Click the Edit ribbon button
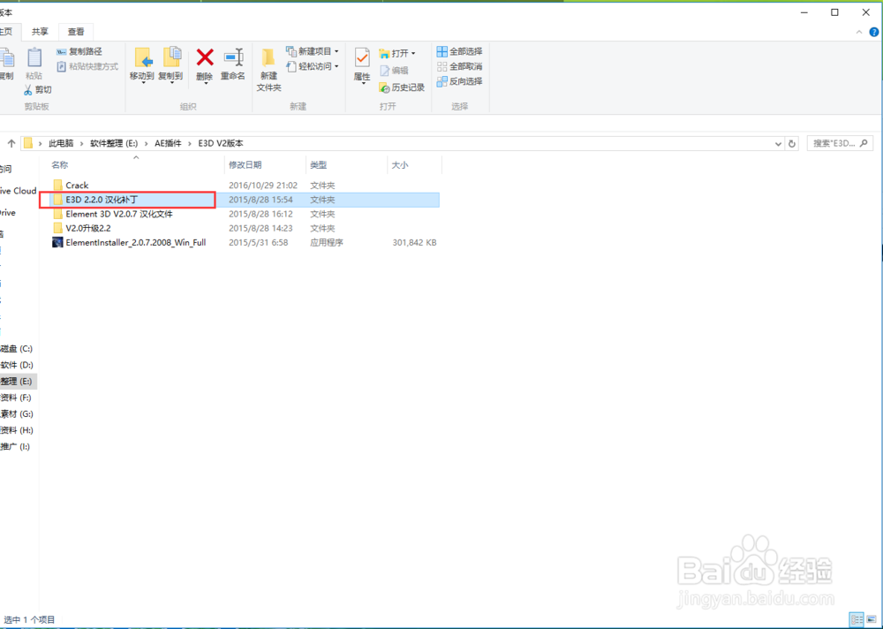 coord(394,71)
